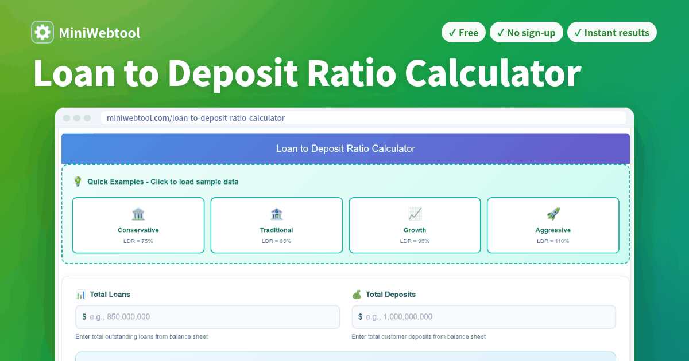
Task: Click the Instant results badge
Action: click(x=611, y=33)
